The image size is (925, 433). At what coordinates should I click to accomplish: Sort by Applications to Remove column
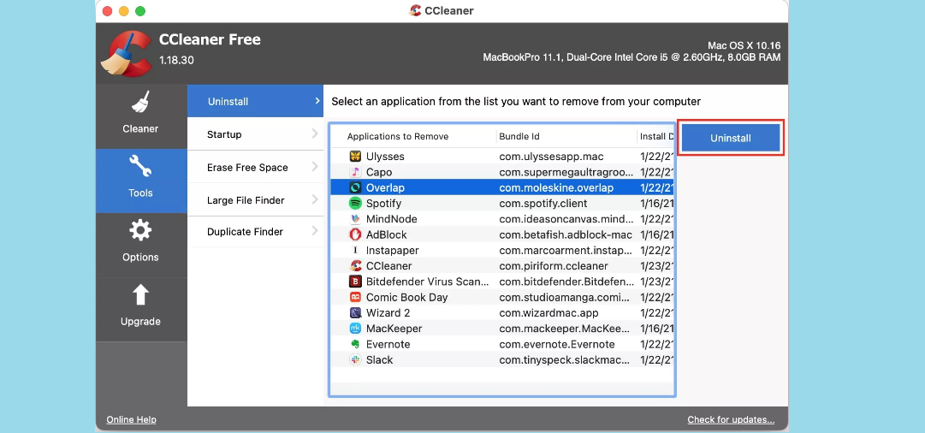pyautogui.click(x=398, y=136)
